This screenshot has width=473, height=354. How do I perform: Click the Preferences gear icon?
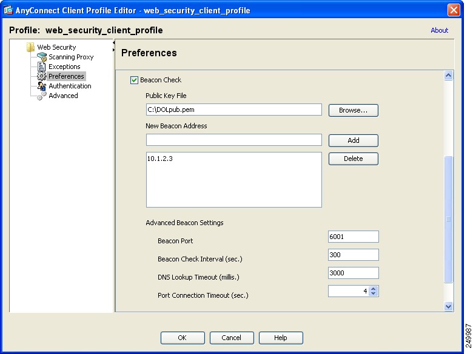click(x=41, y=76)
